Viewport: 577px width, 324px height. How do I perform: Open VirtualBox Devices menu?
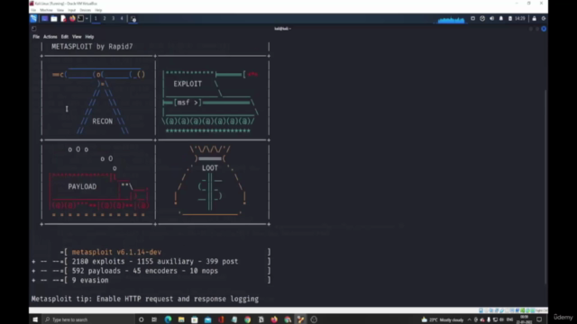86,10
